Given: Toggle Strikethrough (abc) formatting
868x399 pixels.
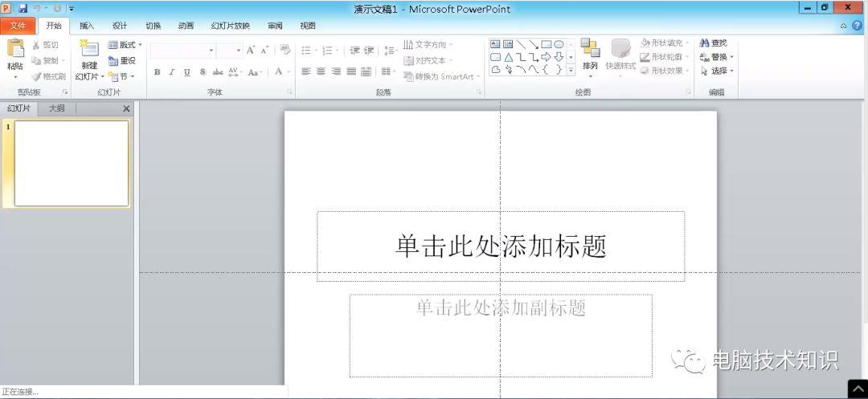Looking at the screenshot, I should (x=218, y=71).
